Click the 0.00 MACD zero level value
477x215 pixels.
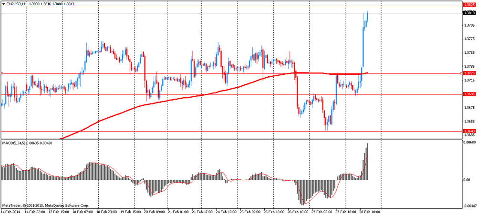click(467, 180)
